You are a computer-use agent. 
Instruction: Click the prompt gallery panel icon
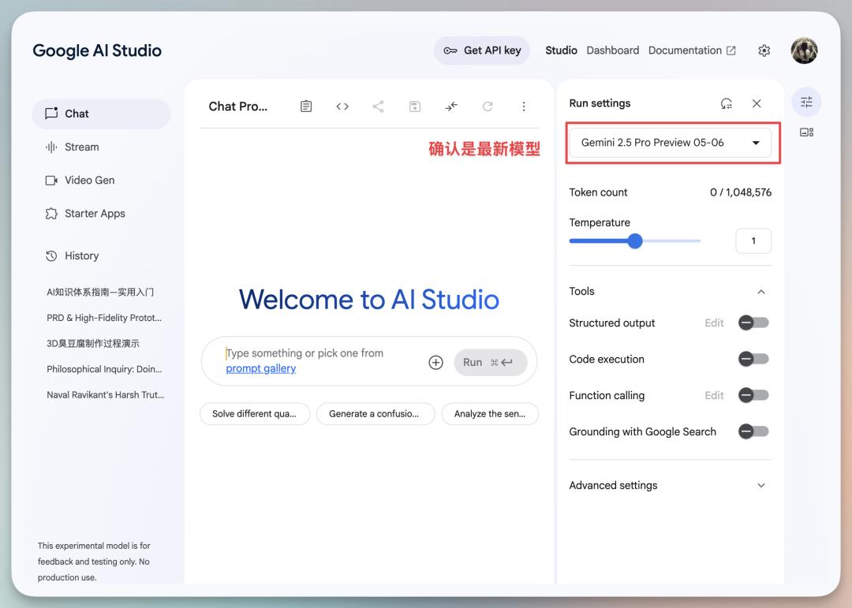pos(806,132)
